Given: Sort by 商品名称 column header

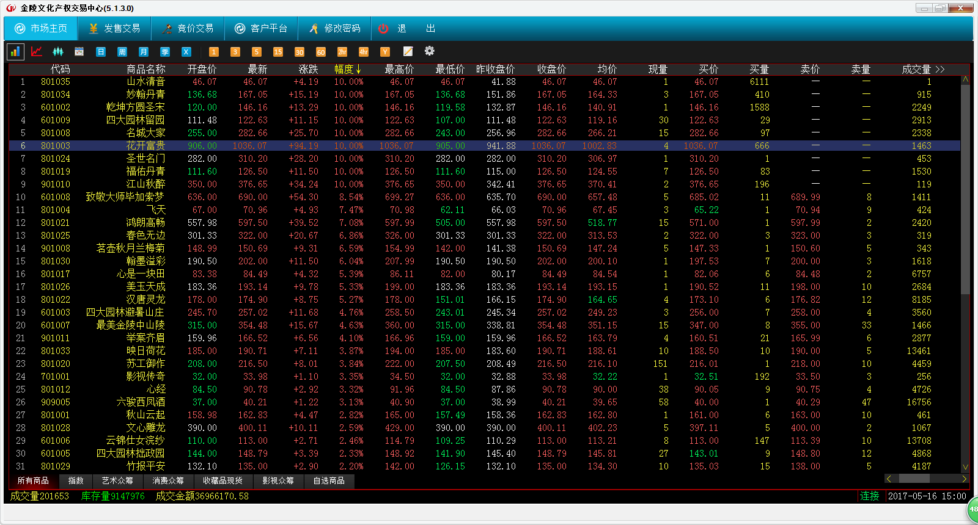Looking at the screenshot, I should [x=145, y=70].
